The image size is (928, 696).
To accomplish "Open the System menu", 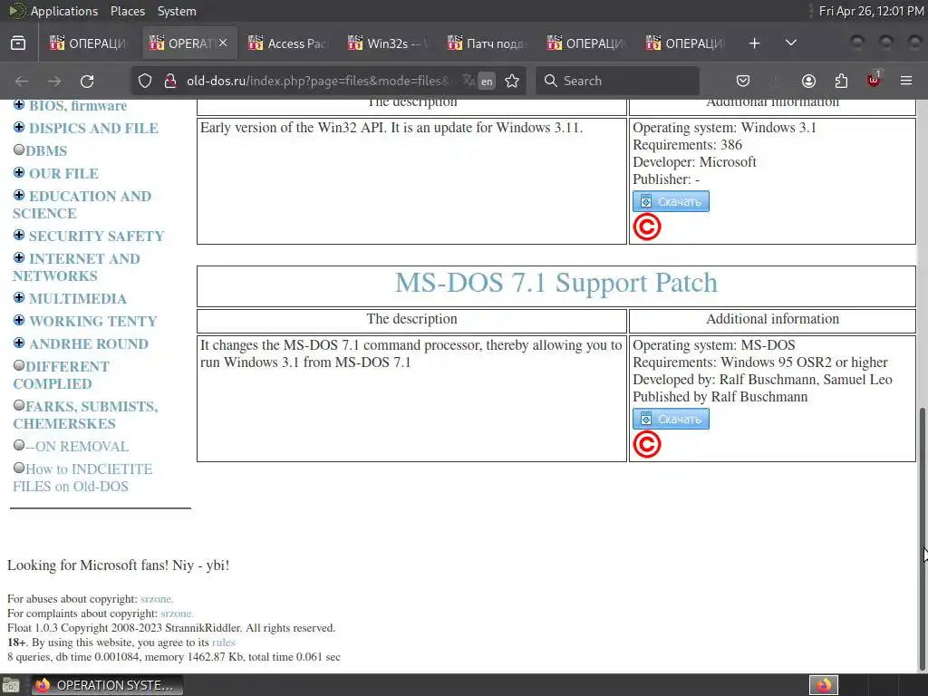I will coord(177,11).
